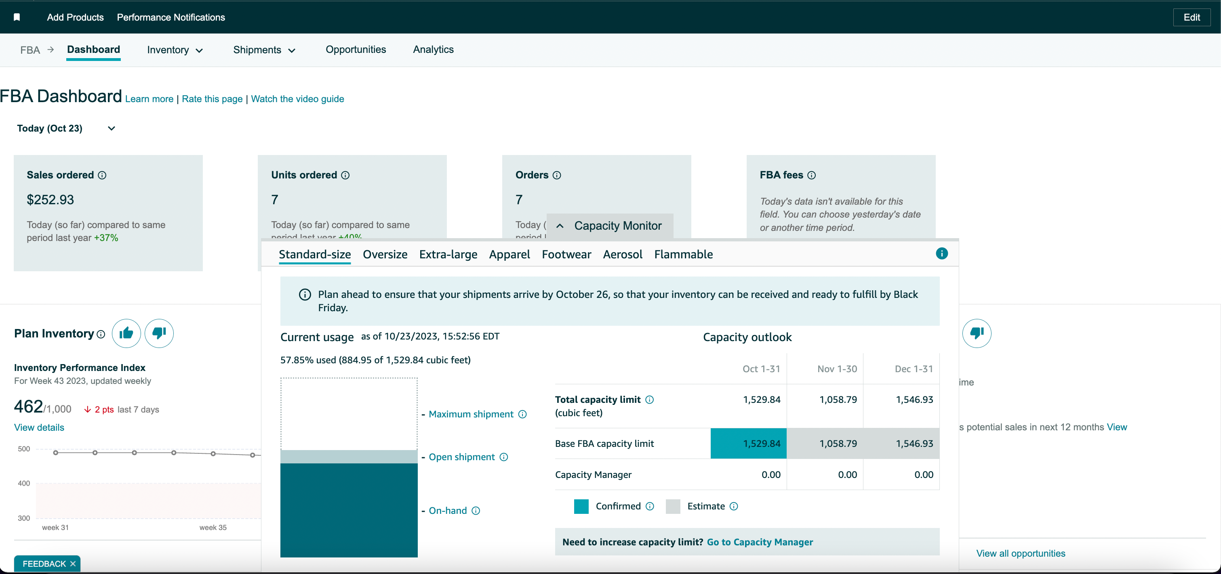Image resolution: width=1221 pixels, height=574 pixels.
Task: Click Maximum shipment info icon
Action: coord(522,415)
